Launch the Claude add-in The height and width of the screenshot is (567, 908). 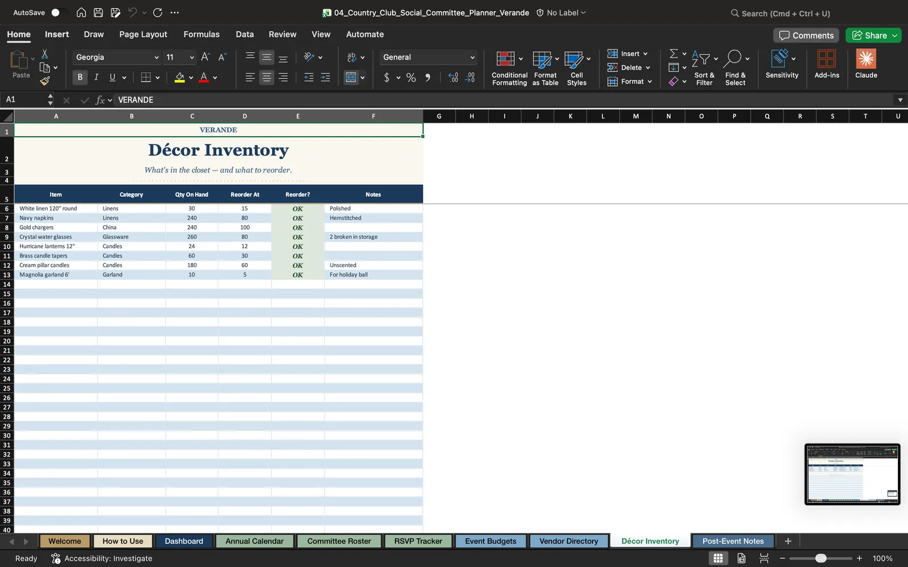(x=866, y=64)
